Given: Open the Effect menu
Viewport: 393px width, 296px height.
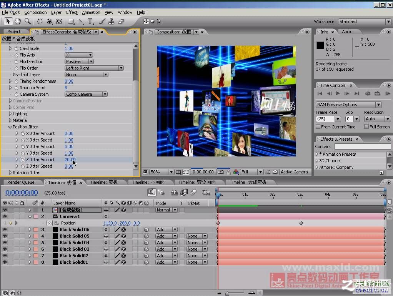Looking at the screenshot, I should click(72, 12).
